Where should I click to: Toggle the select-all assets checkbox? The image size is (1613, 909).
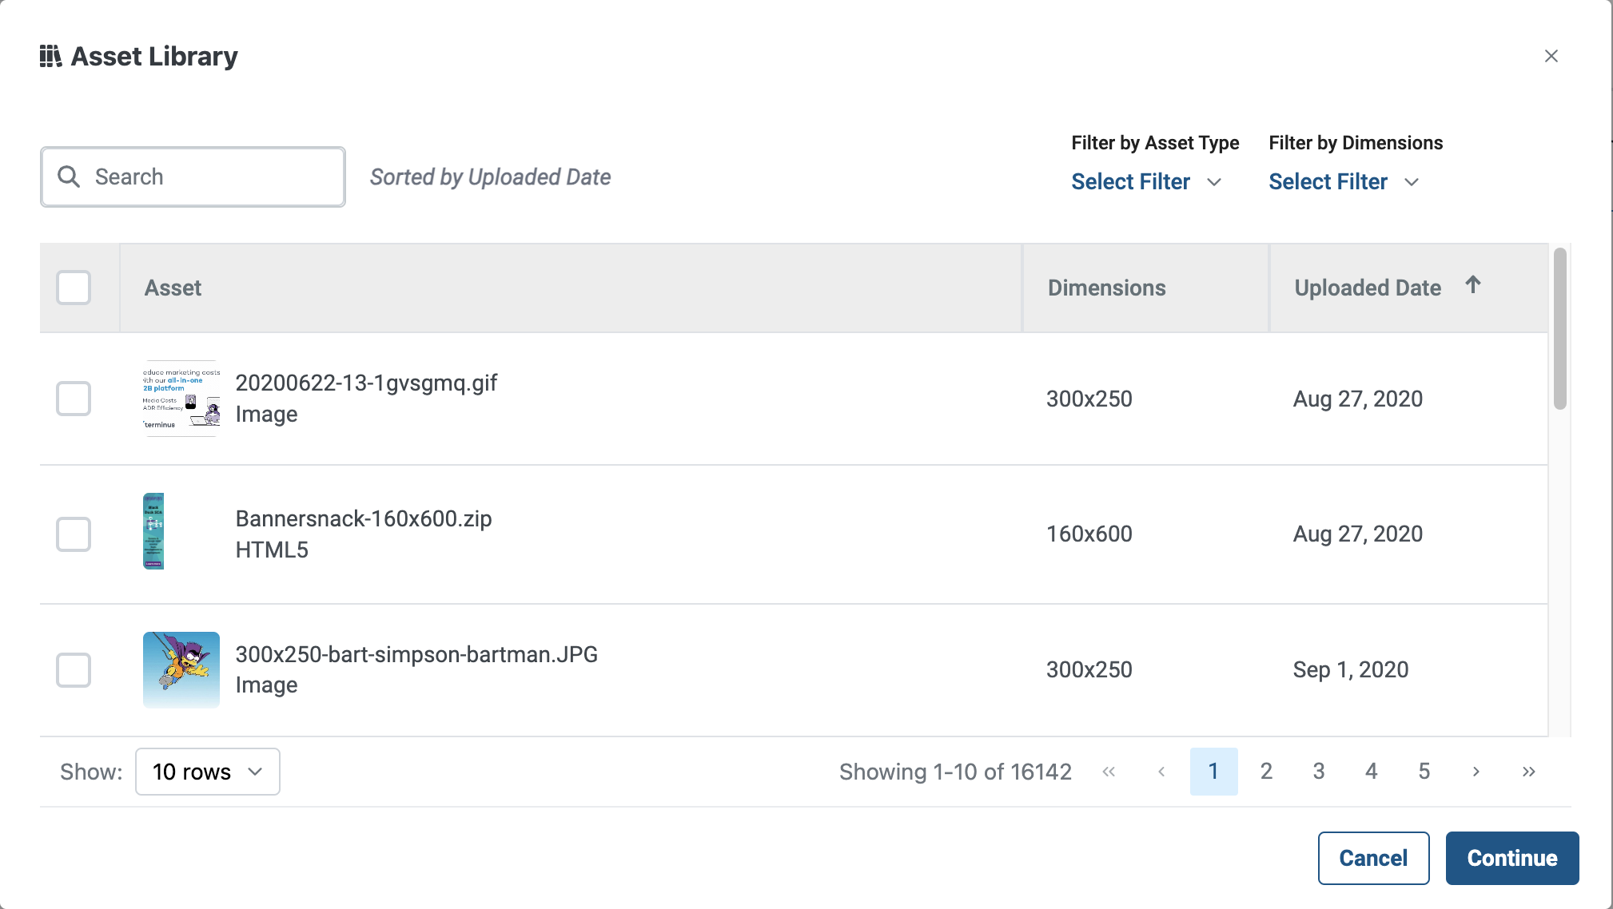(x=74, y=288)
